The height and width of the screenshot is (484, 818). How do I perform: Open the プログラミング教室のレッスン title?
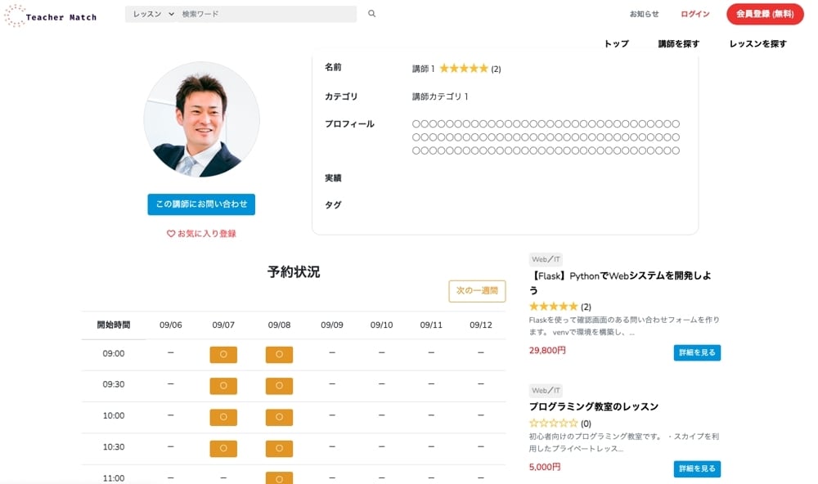594,406
